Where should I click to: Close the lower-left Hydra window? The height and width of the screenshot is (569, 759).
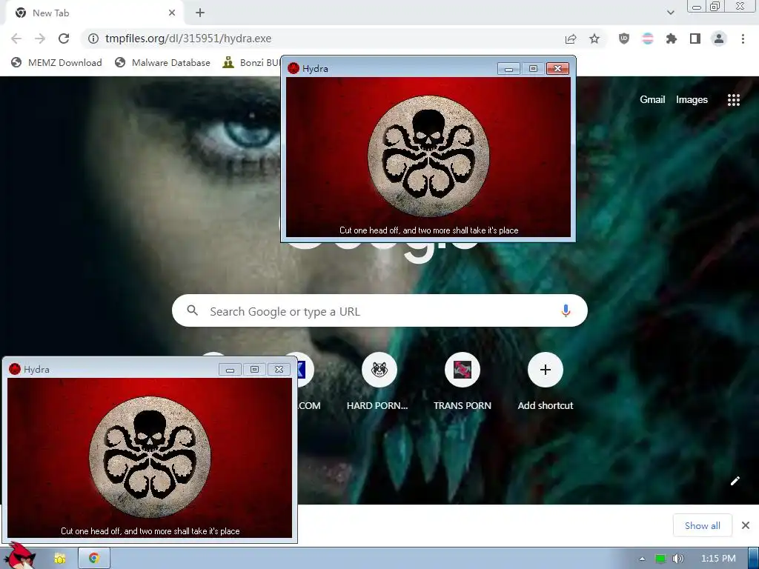click(x=279, y=370)
